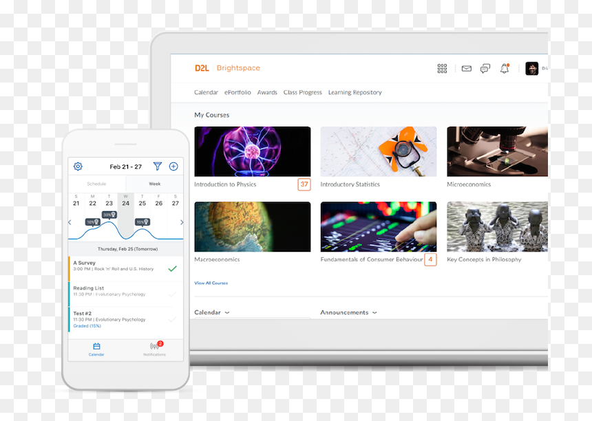The image size is (592, 421).
Task: Click the Microeconomics course title
Action: (x=469, y=184)
